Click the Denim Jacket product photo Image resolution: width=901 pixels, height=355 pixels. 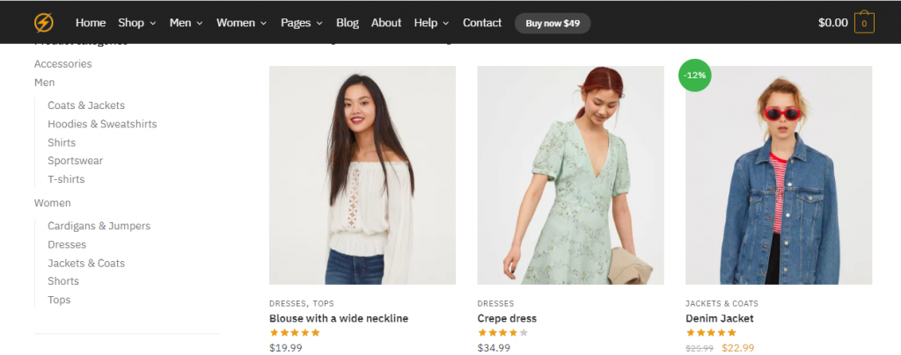[x=779, y=175]
